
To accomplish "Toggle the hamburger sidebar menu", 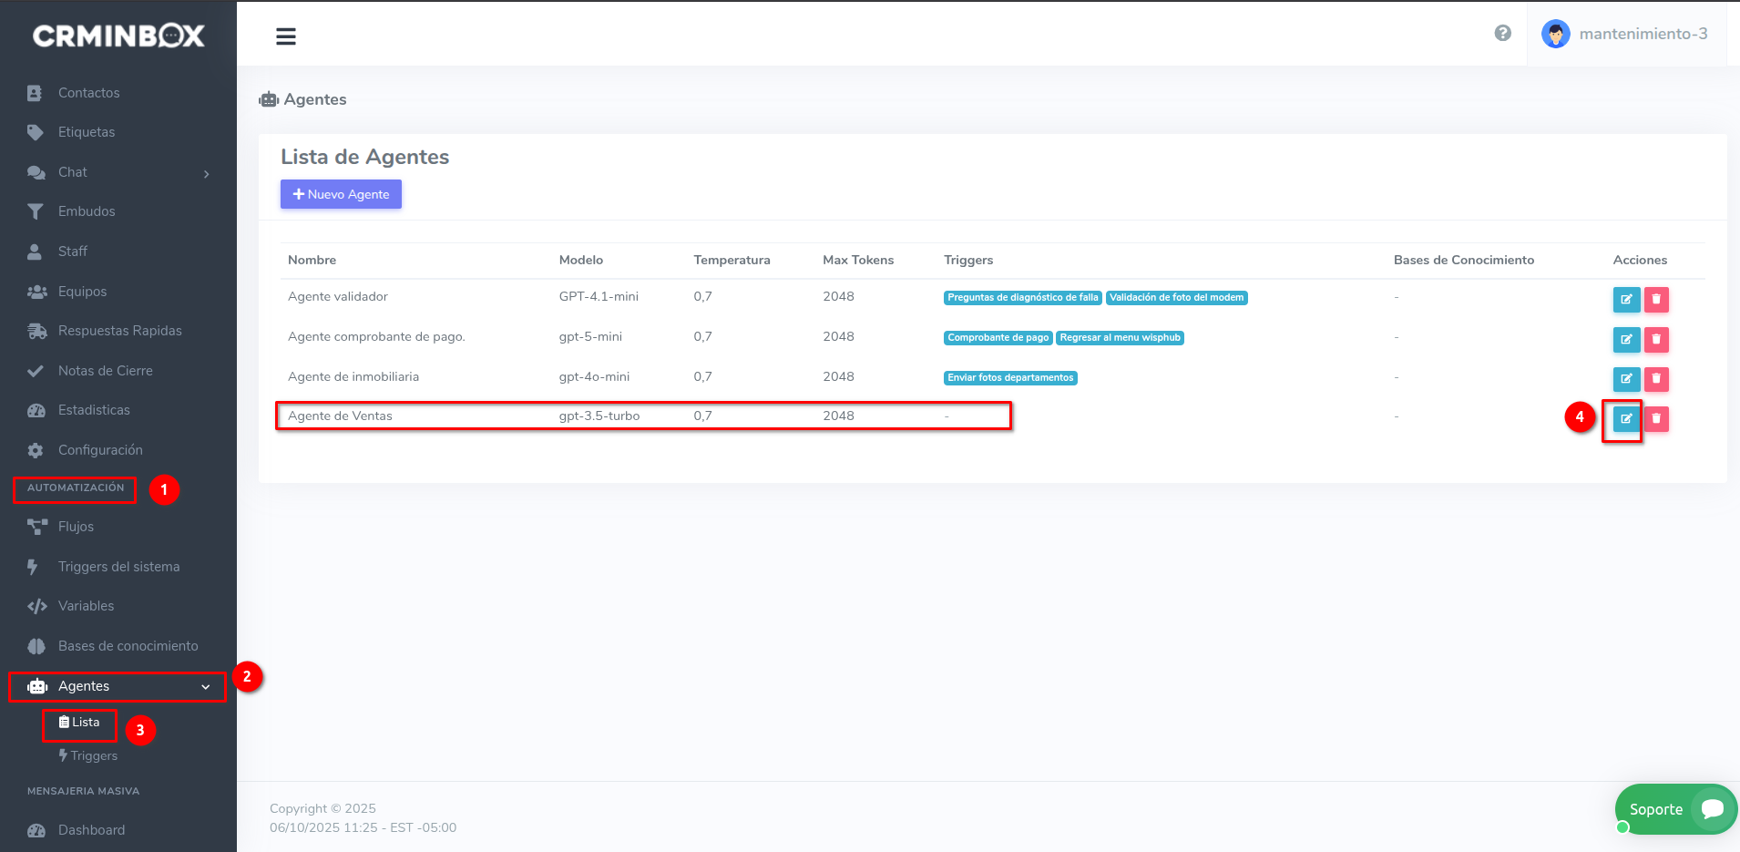I will 286,36.
